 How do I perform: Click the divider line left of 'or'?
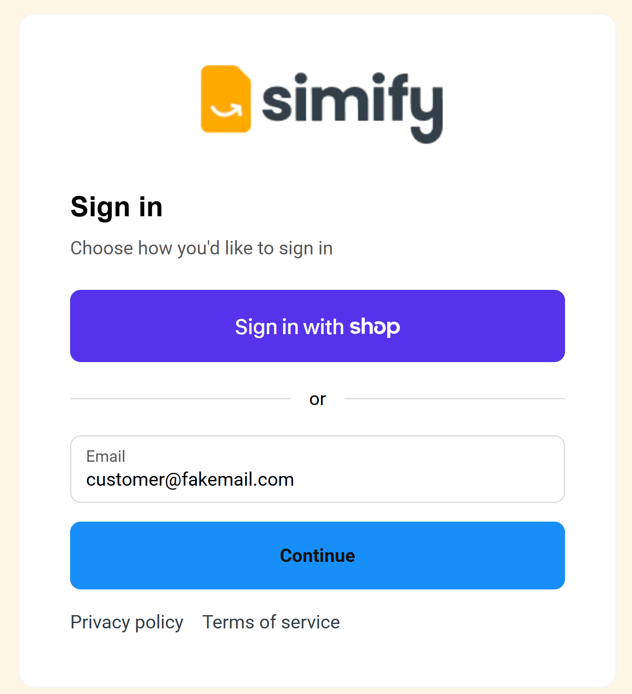pos(180,398)
